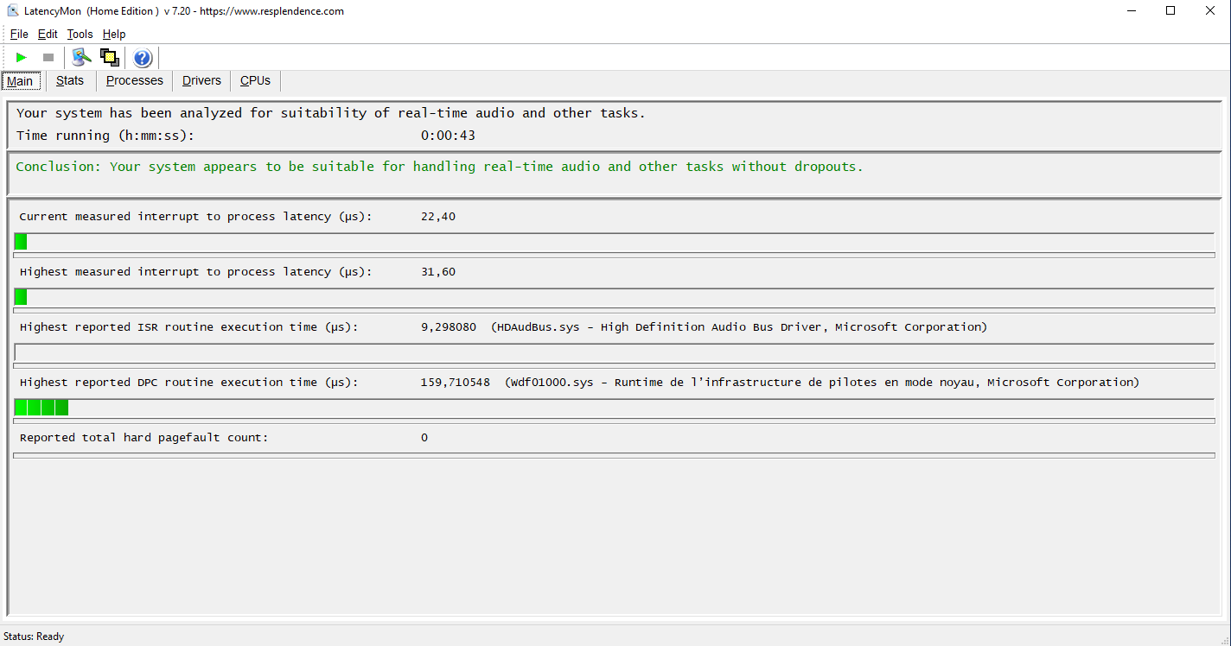Switch to the Stats tab
This screenshot has height=646, width=1231.
(70, 80)
